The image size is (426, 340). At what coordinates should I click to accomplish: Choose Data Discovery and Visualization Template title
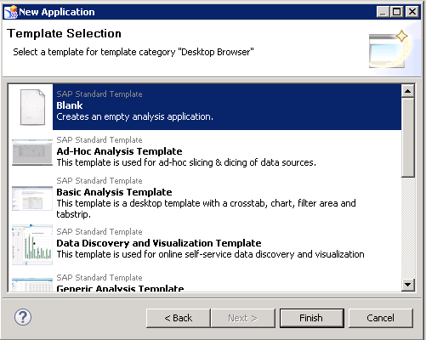(159, 243)
